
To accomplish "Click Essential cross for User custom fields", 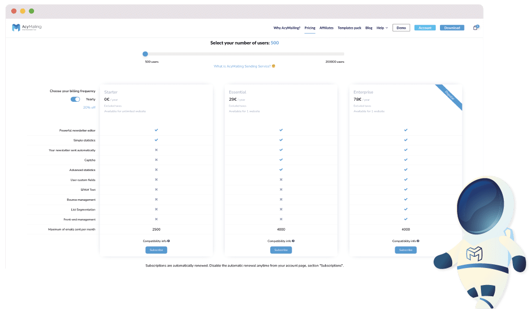I will pyautogui.click(x=281, y=180).
